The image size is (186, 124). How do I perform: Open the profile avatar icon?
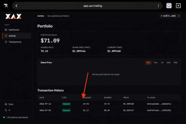(169, 6)
